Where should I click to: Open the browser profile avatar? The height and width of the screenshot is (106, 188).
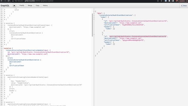pyautogui.click(x=177, y=1)
